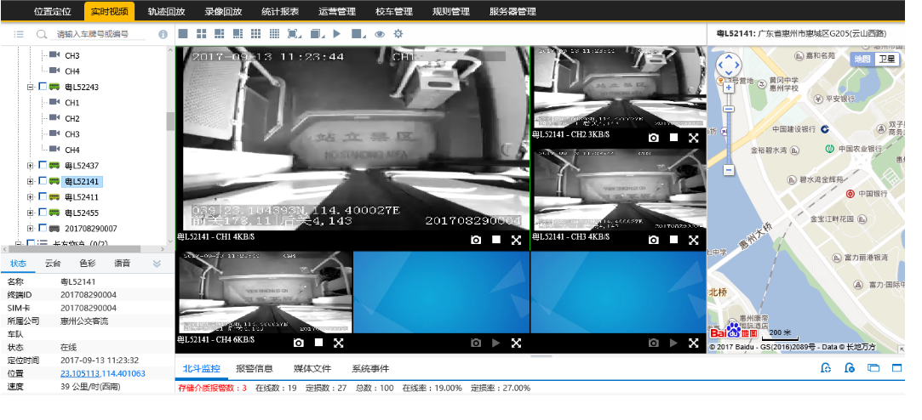Switch to the 报警信息 bottom tab
This screenshot has height=420, width=922.
click(254, 369)
